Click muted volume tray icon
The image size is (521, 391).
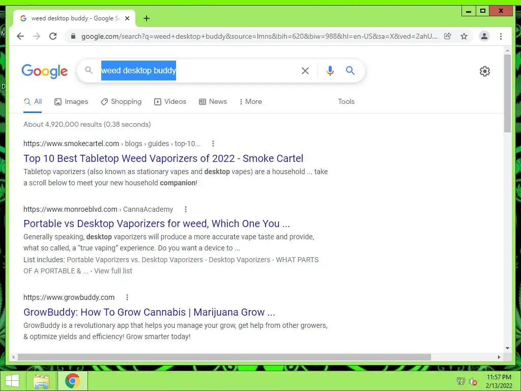(x=473, y=381)
